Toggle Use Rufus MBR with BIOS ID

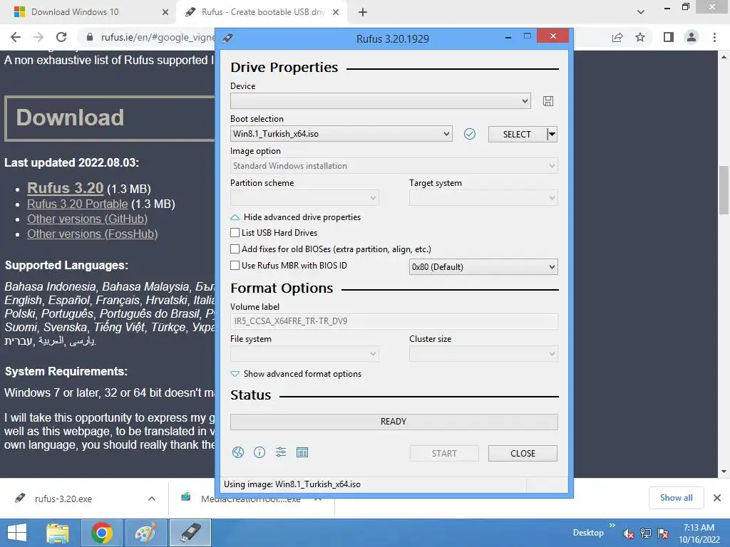pos(235,265)
